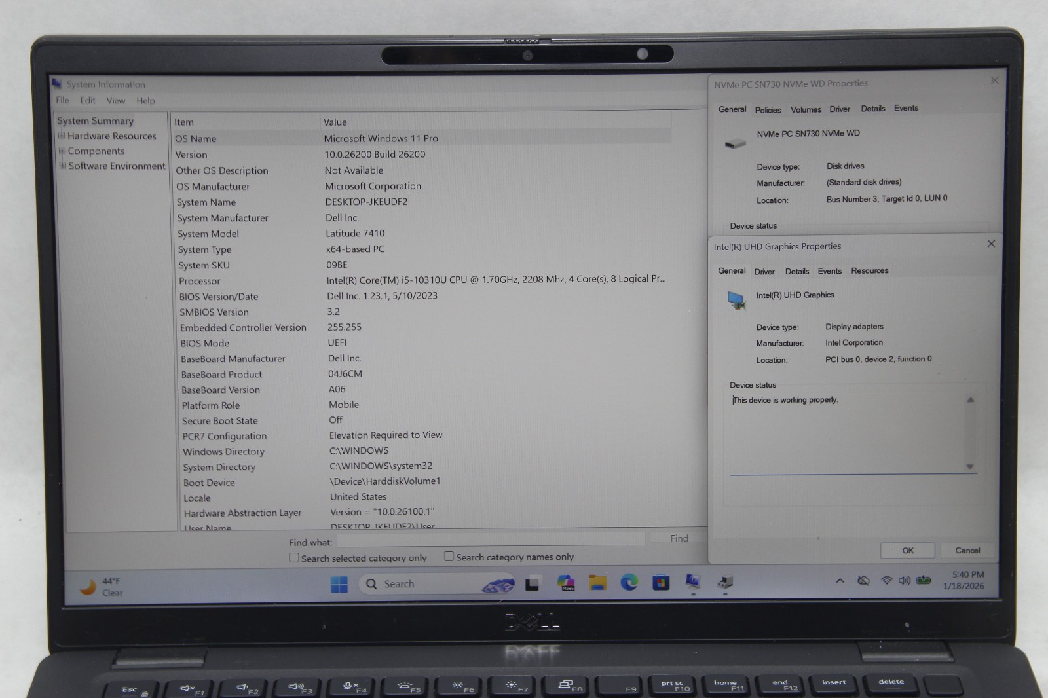
Task: Open the Help menu in System Information
Action: [x=145, y=101]
